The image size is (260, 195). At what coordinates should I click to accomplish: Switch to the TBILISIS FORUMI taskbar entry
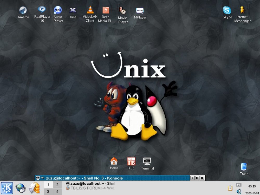click(90, 188)
